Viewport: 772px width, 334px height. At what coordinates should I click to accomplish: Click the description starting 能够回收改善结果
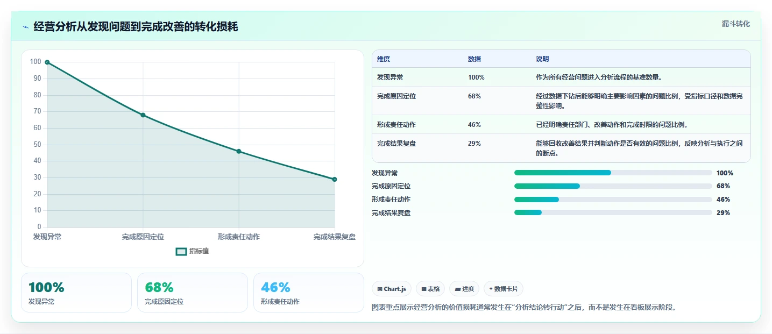[640, 148]
